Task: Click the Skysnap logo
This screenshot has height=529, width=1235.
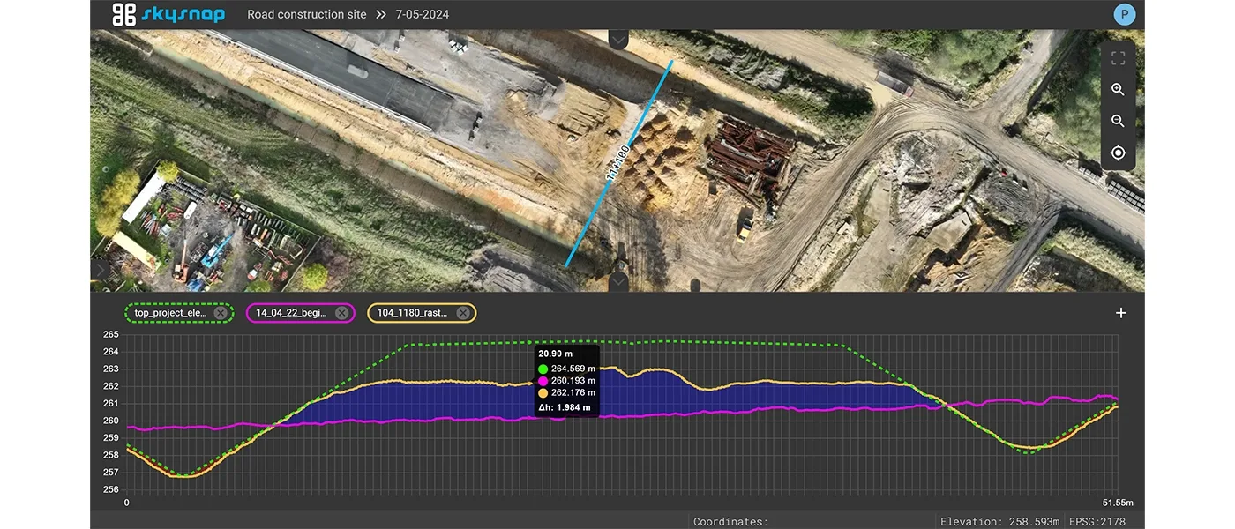Action: click(168, 14)
